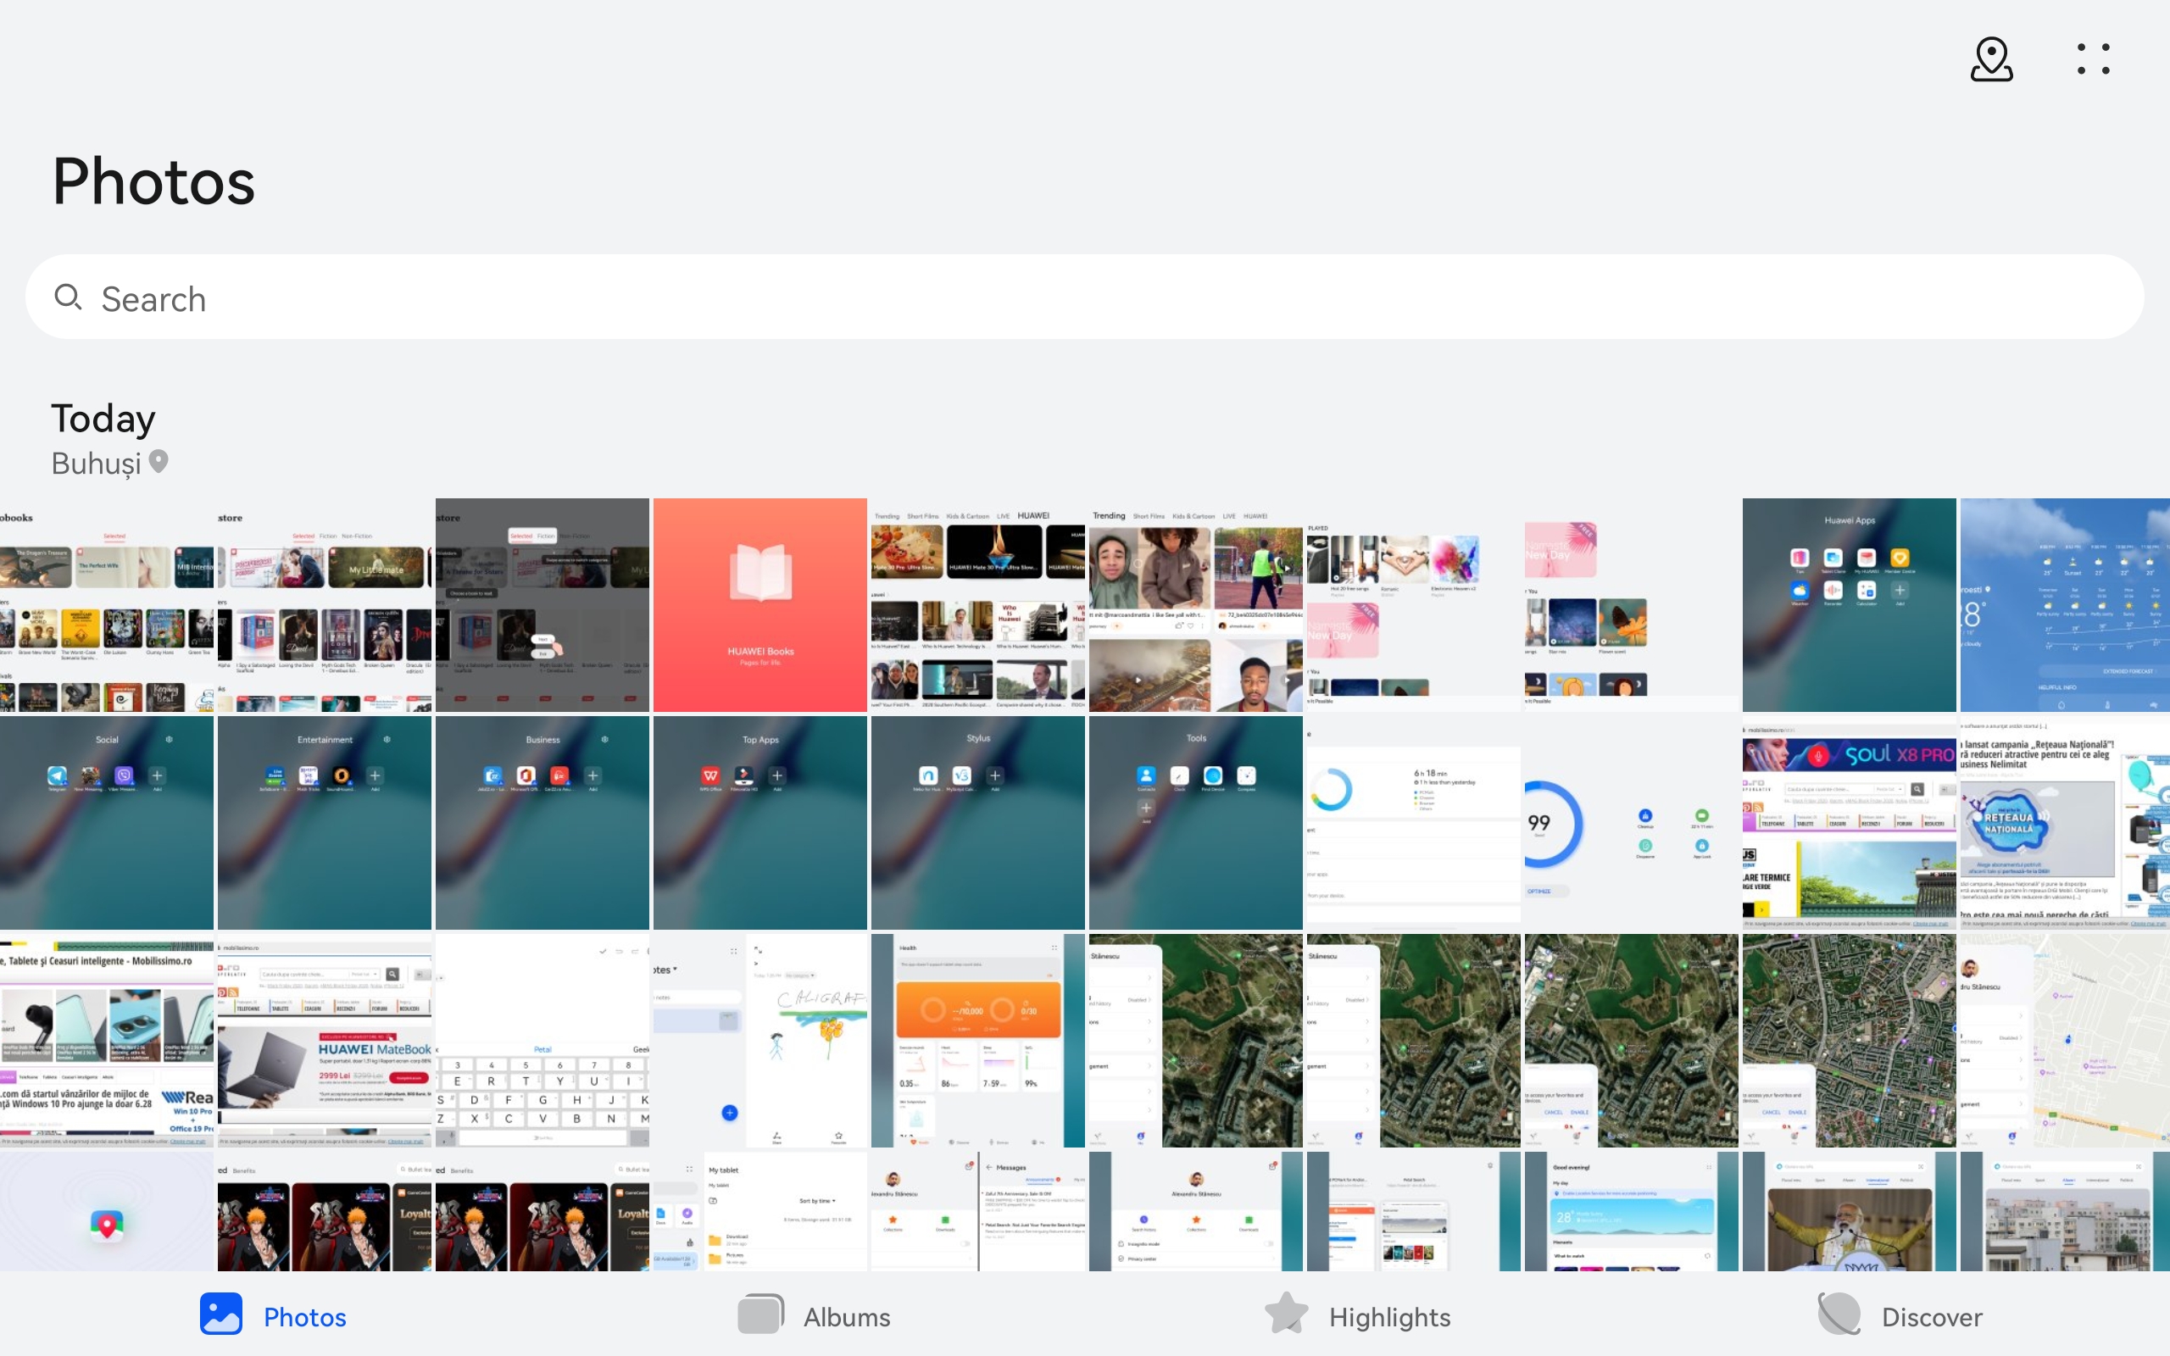Open the dimmed bookstore overlay screenshot
The image size is (2170, 1356).
coord(542,605)
